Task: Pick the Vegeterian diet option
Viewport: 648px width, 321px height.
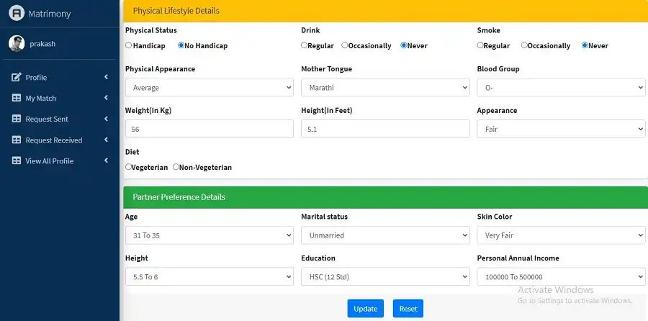Action: [x=129, y=168]
